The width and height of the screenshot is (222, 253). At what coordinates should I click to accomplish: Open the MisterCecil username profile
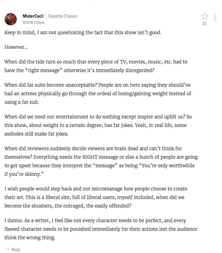click(x=33, y=16)
